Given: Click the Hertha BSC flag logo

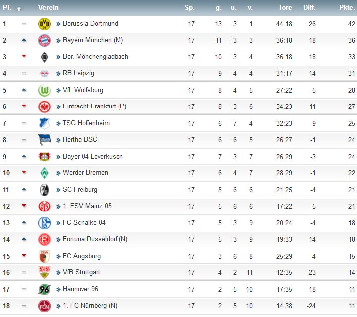Looking at the screenshot, I should [45, 140].
